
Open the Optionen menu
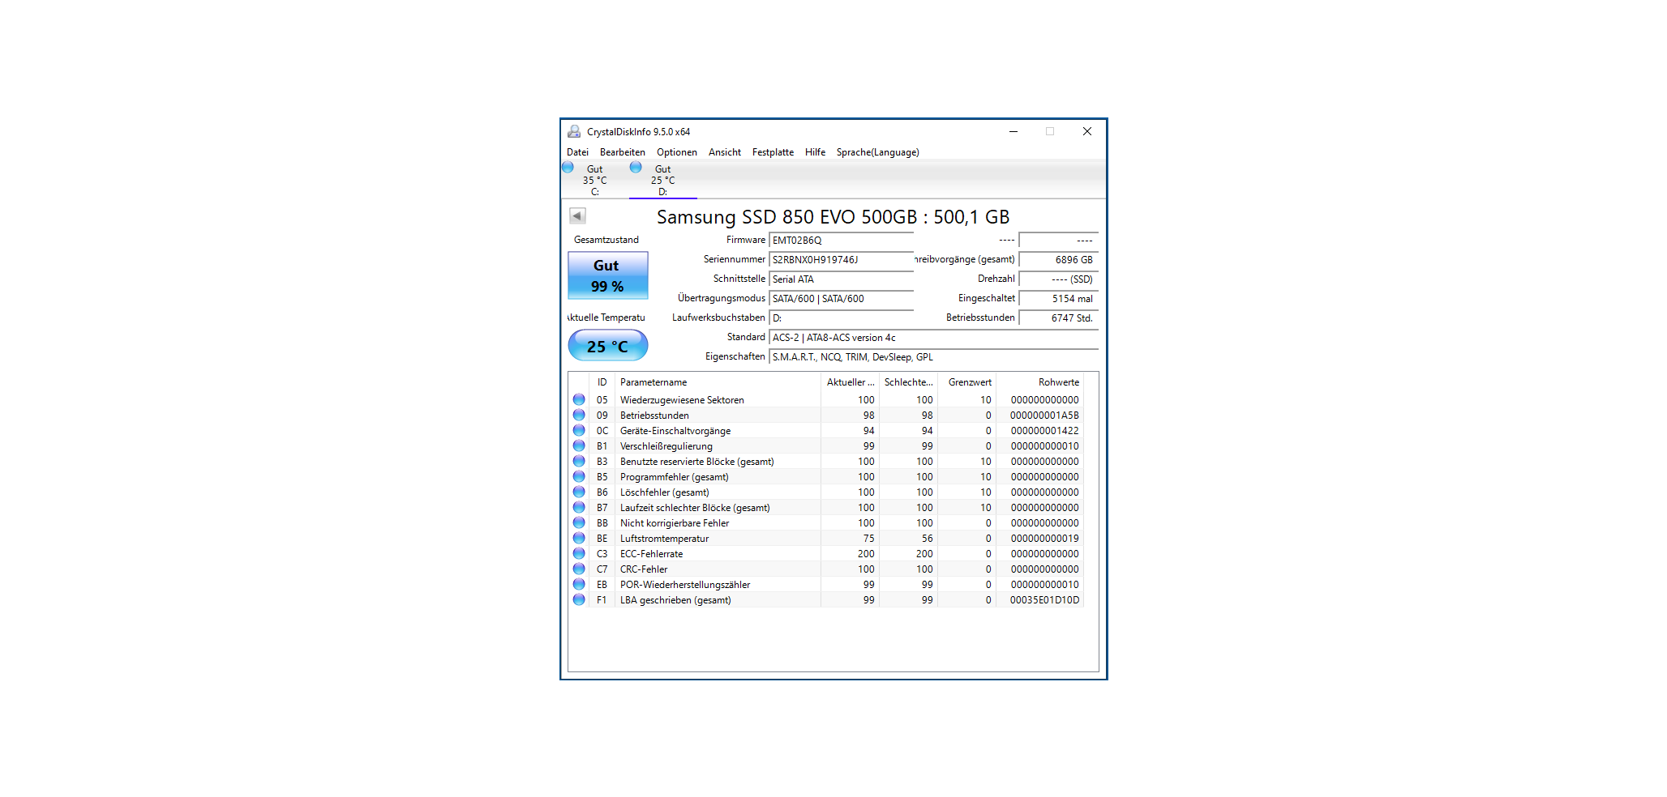(x=677, y=152)
